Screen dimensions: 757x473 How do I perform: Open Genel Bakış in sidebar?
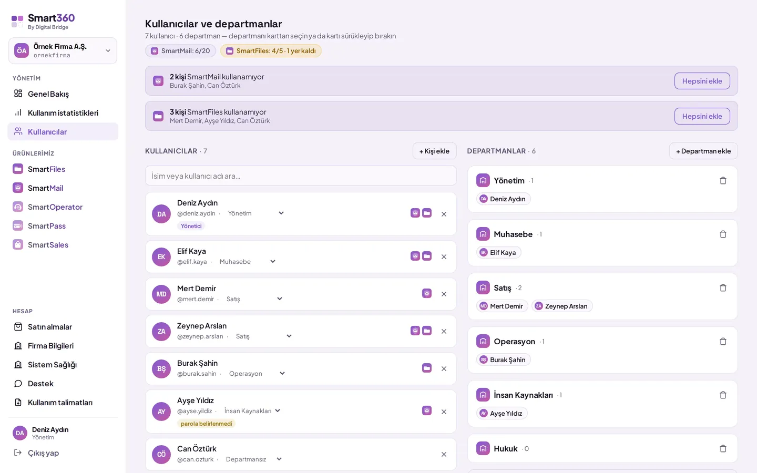[63, 94]
